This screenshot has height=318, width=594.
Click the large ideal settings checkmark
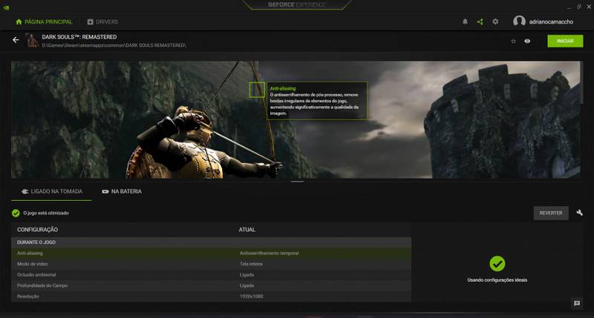click(497, 264)
